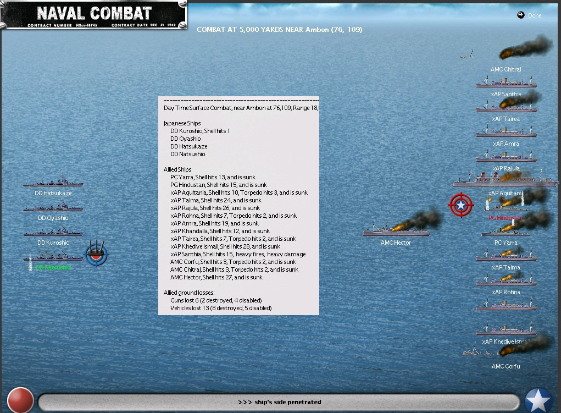Screen dimensions: 561x413
Task: Click the Allied white star emblem at bottom right
Action: point(538,400)
